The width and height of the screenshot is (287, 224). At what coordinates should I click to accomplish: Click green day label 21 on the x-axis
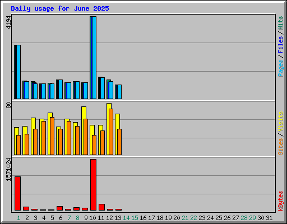click(x=185, y=218)
